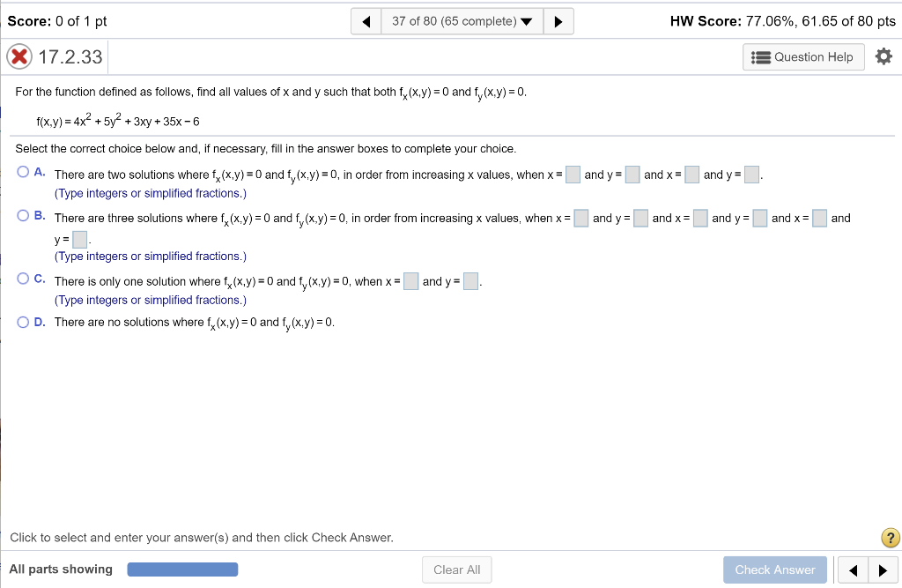This screenshot has width=902, height=588.
Task: Select option A two solutions
Action: click(23, 172)
